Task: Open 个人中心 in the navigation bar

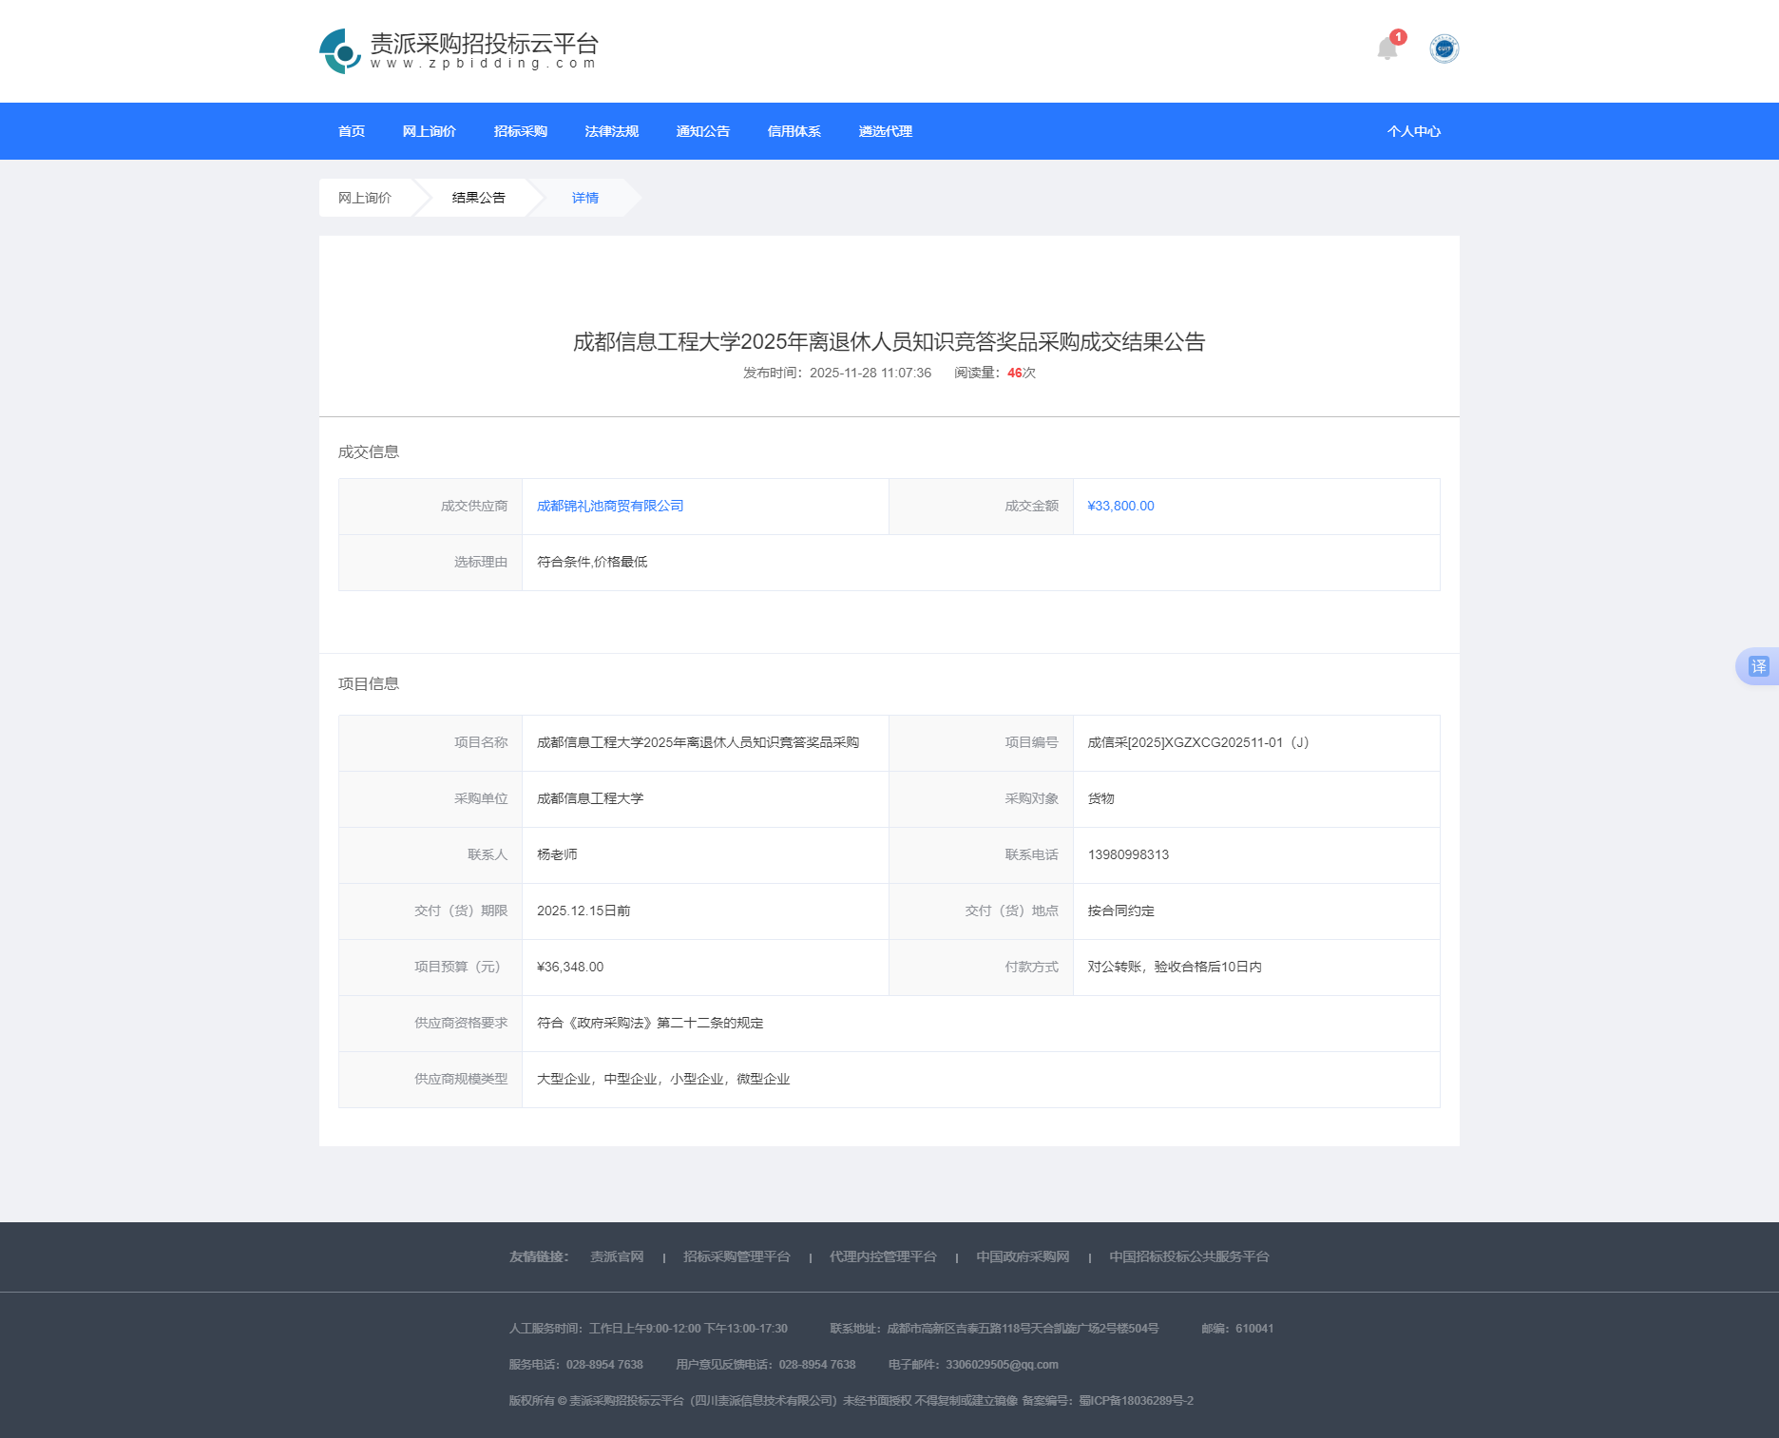Action: pyautogui.click(x=1413, y=131)
